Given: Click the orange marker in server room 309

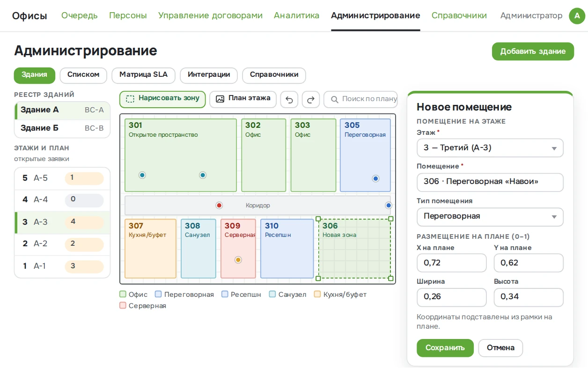Looking at the screenshot, I should pos(238,260).
